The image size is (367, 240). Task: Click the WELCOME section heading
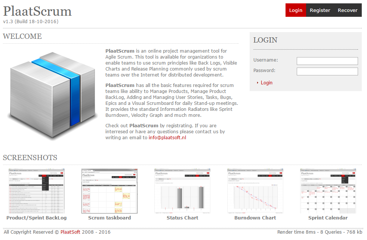click(22, 37)
